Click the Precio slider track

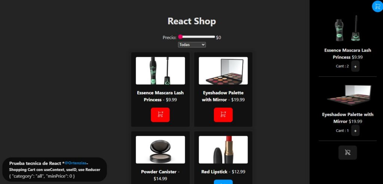(197, 37)
